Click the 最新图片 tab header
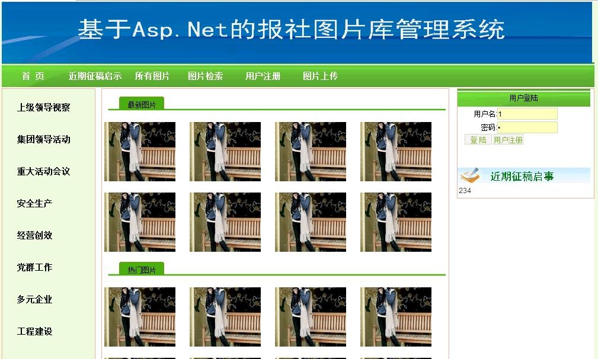 142,104
